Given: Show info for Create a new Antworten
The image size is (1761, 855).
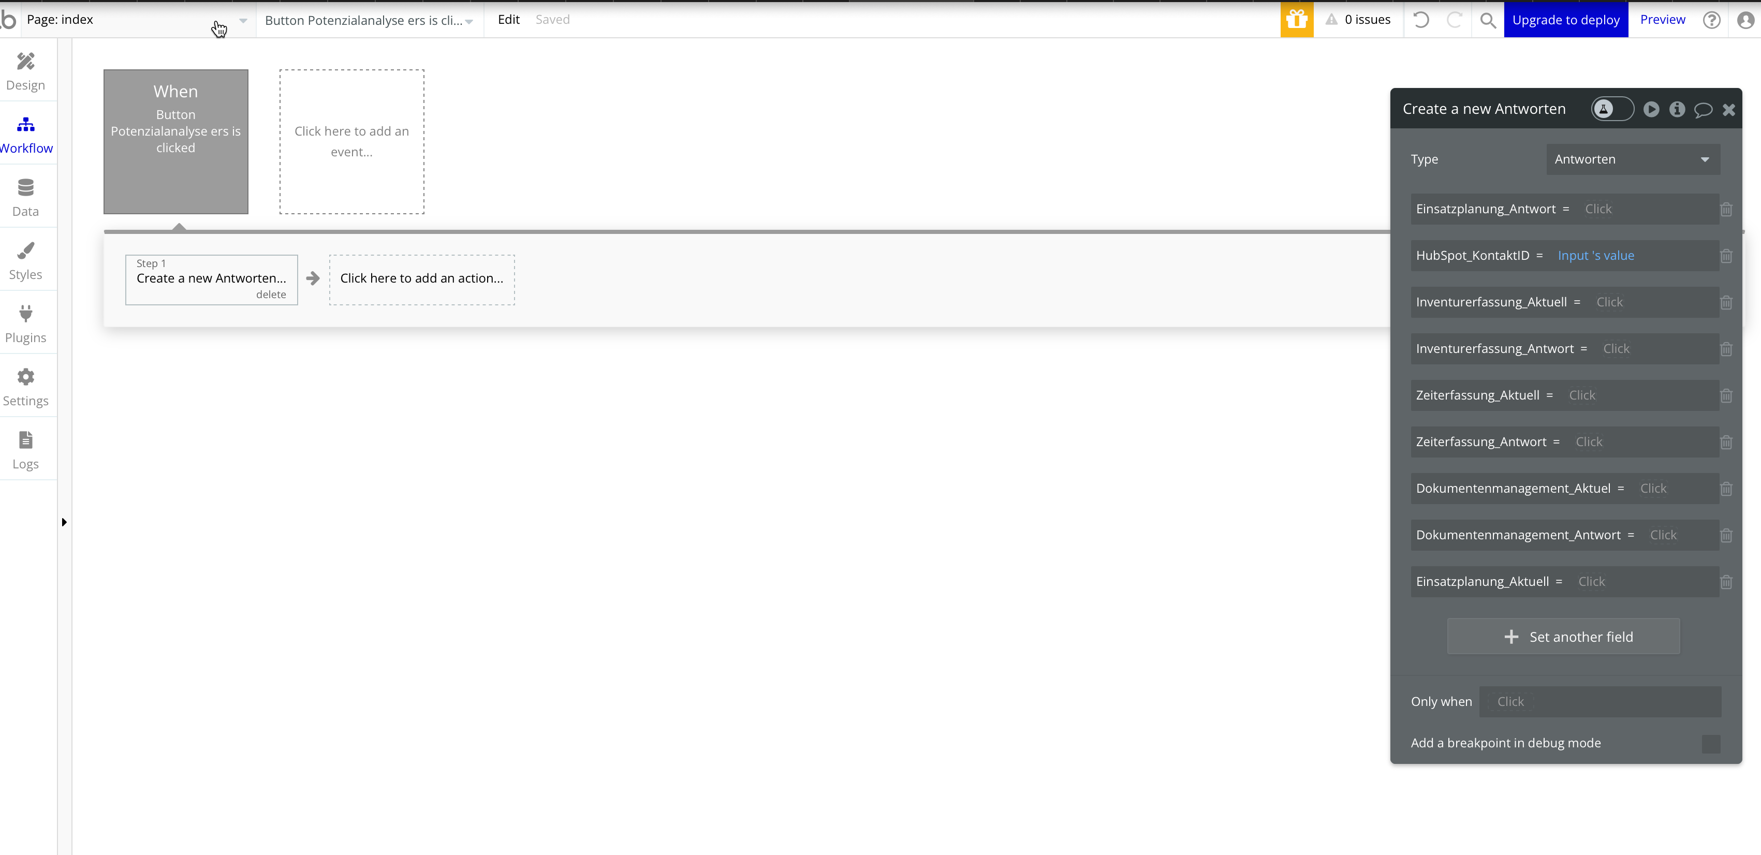Looking at the screenshot, I should coord(1677,109).
